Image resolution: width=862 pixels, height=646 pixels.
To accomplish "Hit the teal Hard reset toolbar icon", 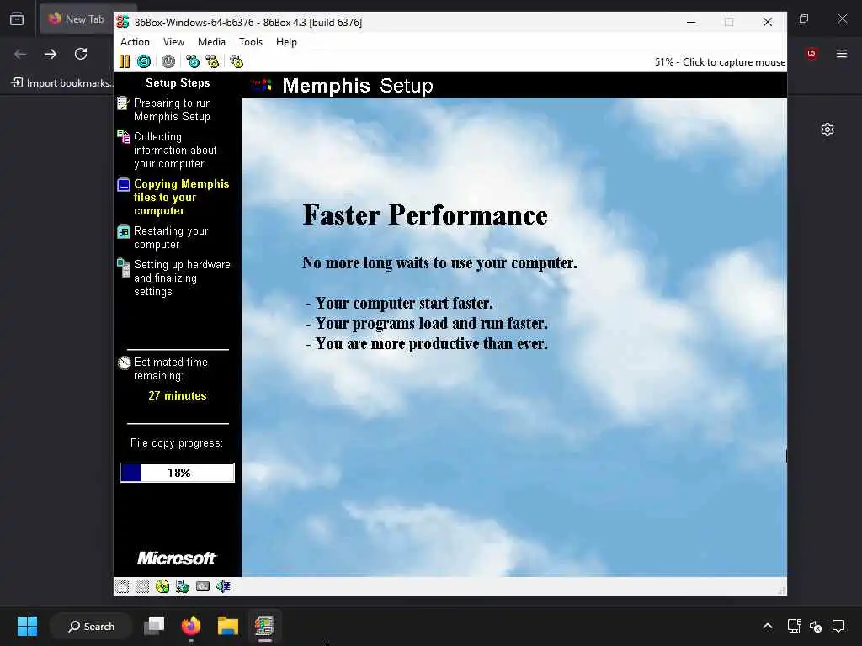I will (x=144, y=61).
